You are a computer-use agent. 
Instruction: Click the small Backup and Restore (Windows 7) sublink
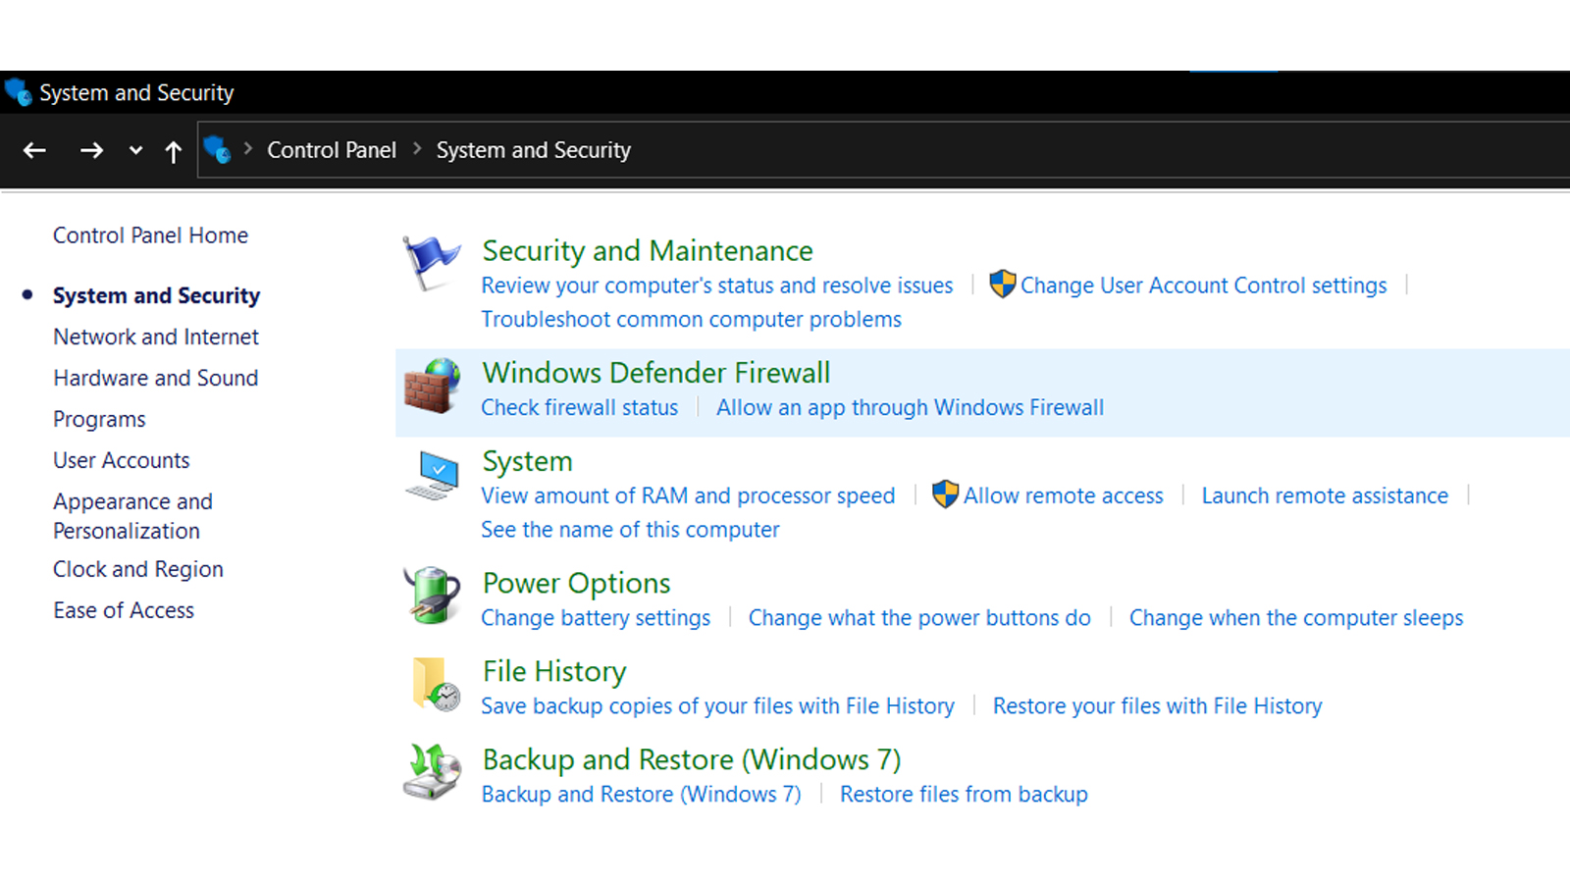641,795
